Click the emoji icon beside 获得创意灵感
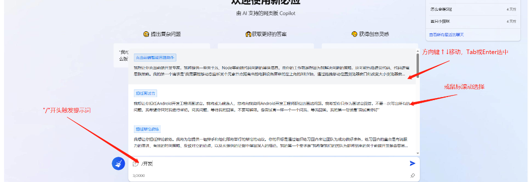531x182 pixels. pyautogui.click(x=355, y=34)
